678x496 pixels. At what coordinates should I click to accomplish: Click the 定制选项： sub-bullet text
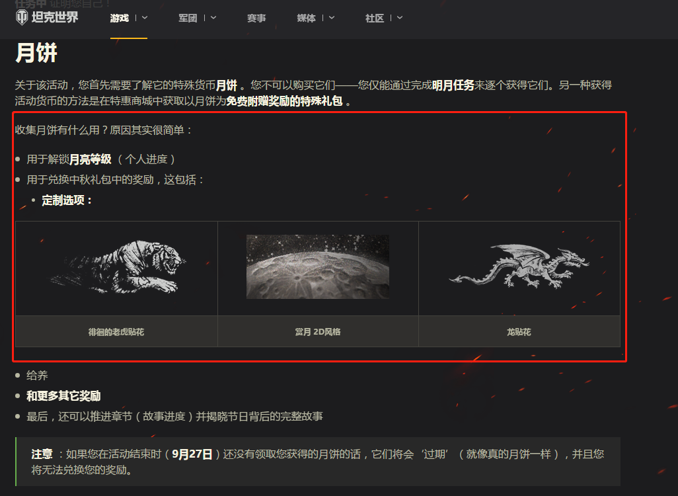tap(67, 200)
